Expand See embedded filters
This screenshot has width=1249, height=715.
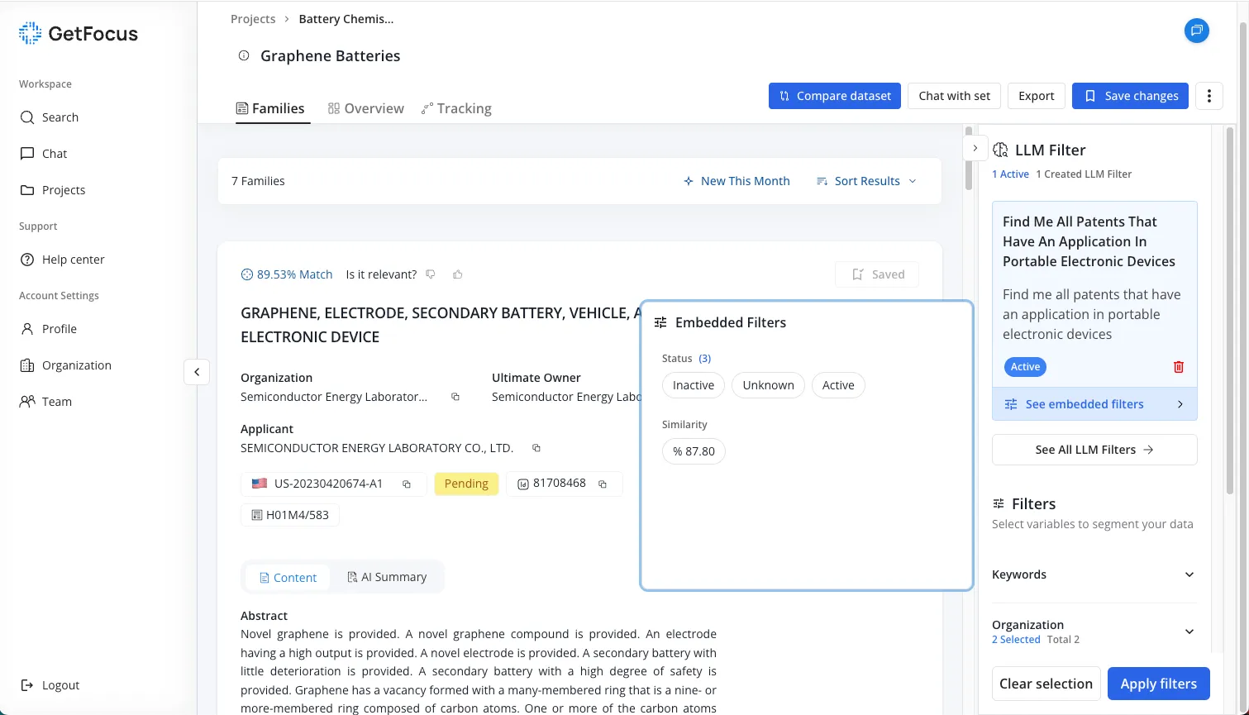click(1094, 404)
